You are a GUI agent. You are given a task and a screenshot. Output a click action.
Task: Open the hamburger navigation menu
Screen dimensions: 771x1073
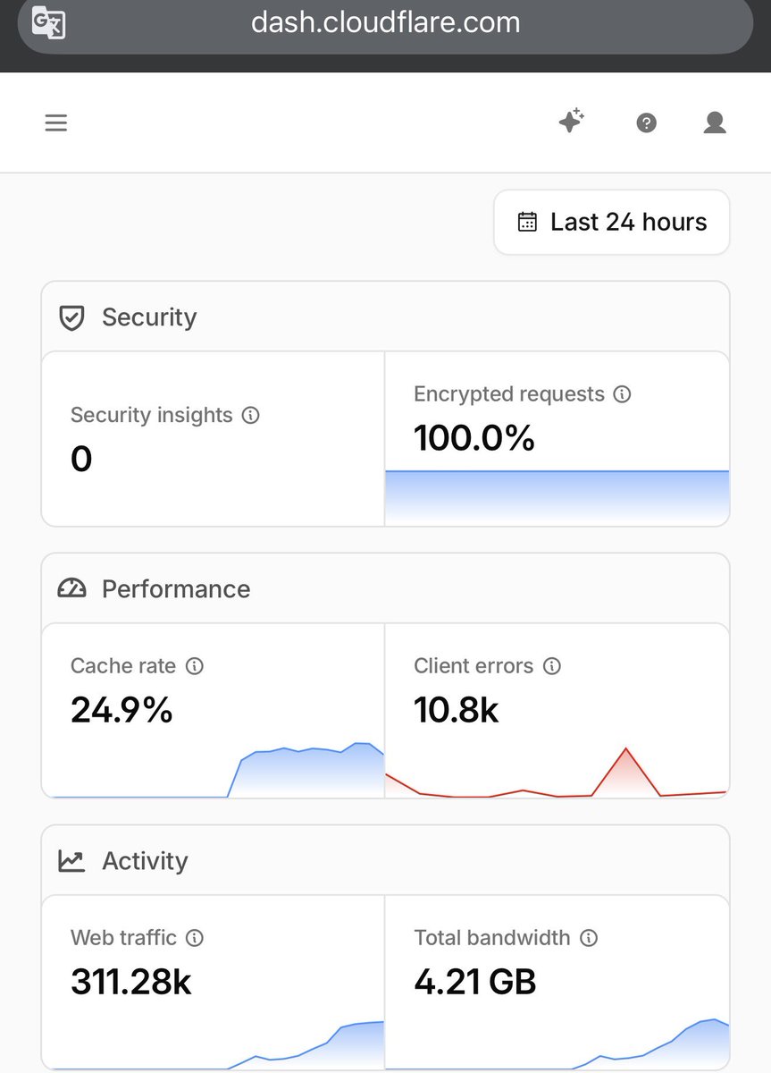click(56, 123)
